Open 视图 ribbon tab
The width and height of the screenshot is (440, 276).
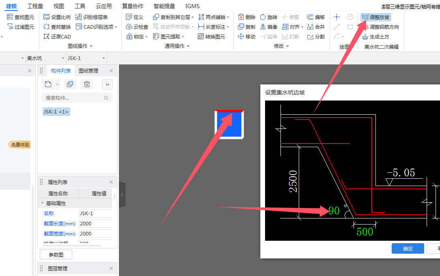58,6
